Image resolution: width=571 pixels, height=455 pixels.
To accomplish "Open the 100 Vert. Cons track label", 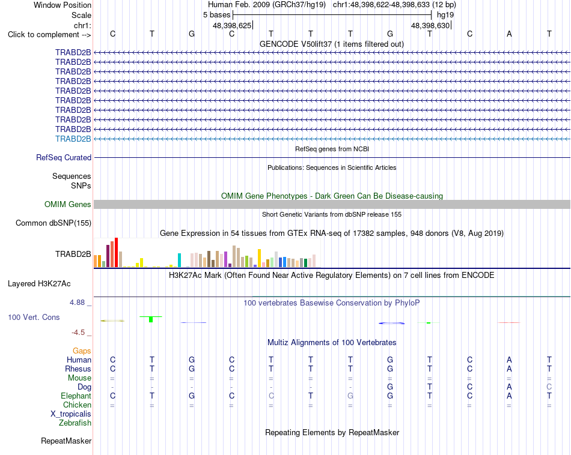I will [x=34, y=317].
